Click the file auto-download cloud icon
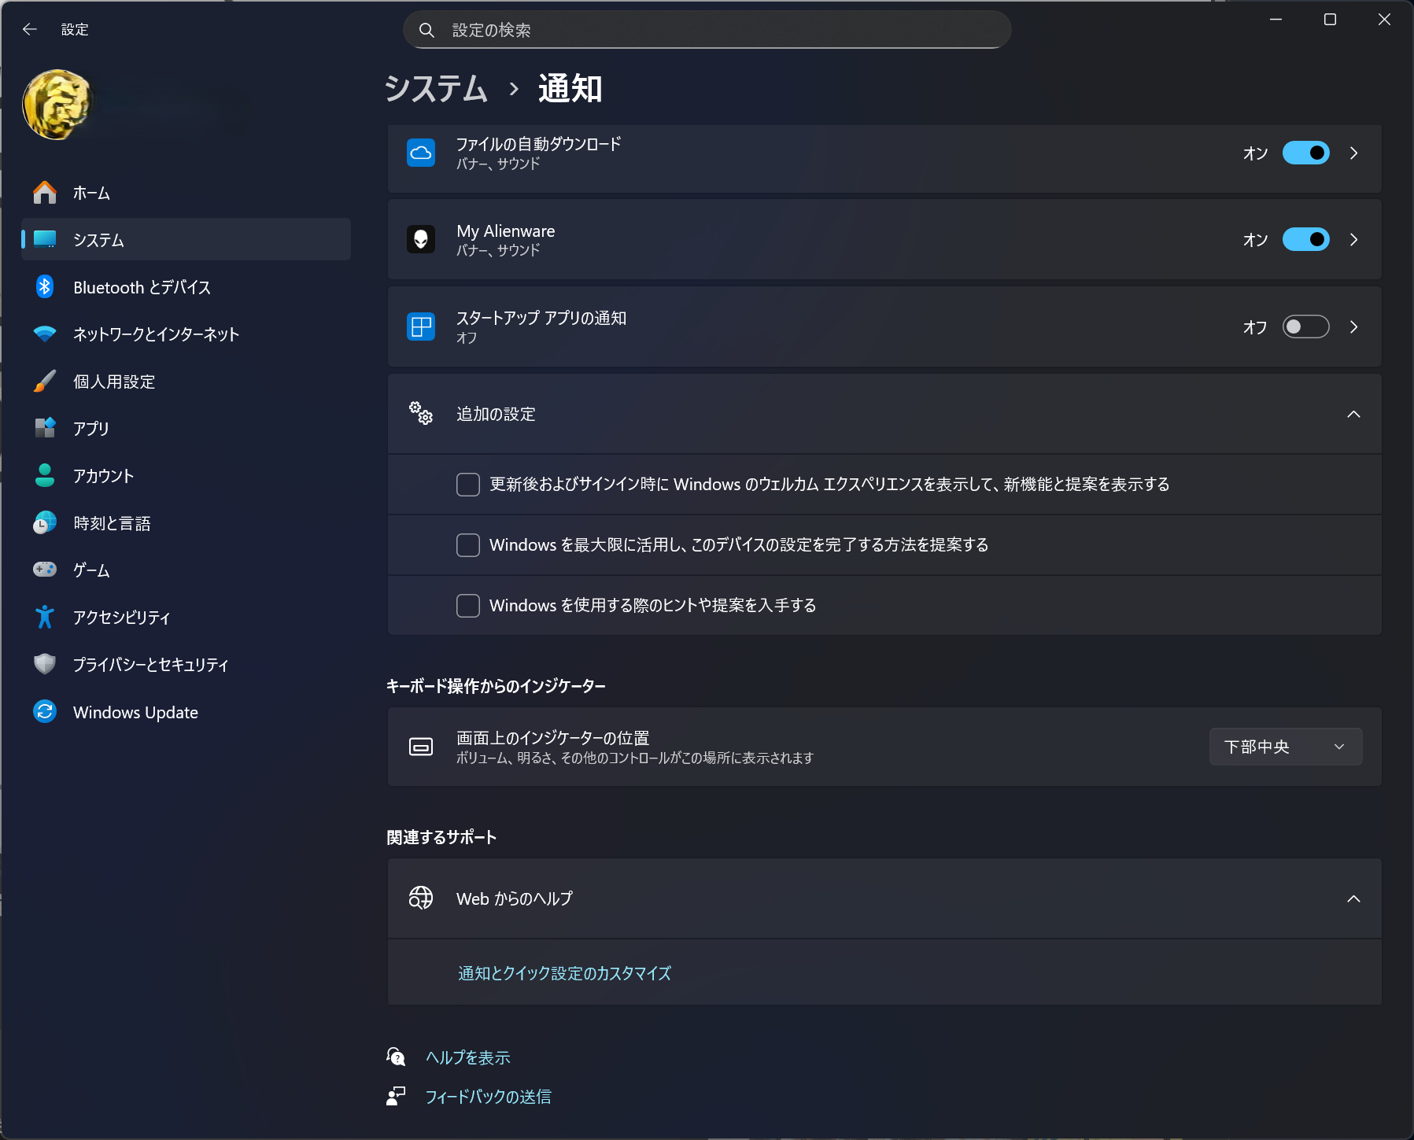The width and height of the screenshot is (1414, 1140). (x=421, y=153)
